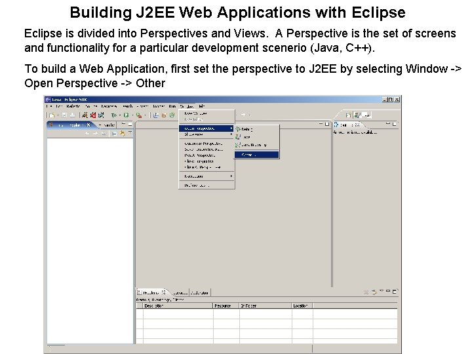Click the Save toolbar icon

64,115
